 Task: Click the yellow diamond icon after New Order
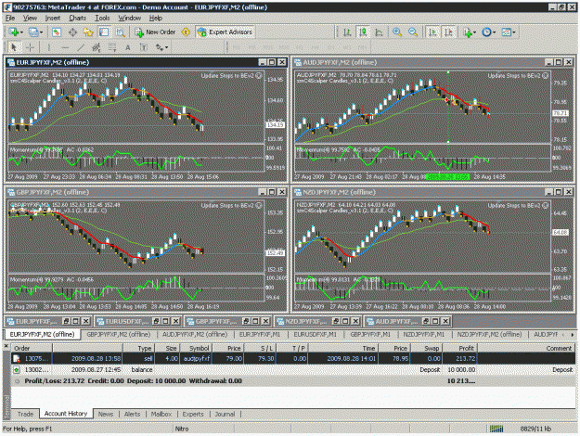point(186,32)
